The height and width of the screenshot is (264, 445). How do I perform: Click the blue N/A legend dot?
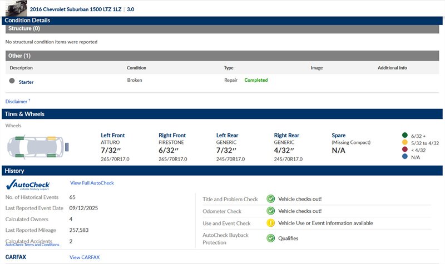(404, 157)
